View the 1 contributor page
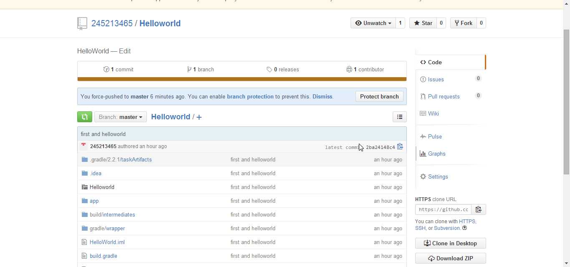570x267 pixels. (365, 69)
